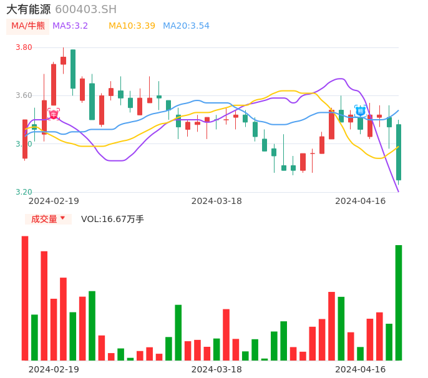Screen dimensions: 428x378
Task: Open the MA/牛熊 indicator selector
Action: click(x=27, y=26)
